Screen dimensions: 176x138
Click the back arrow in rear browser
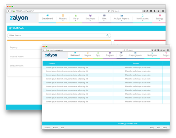pyautogui.click(x=9, y=11)
